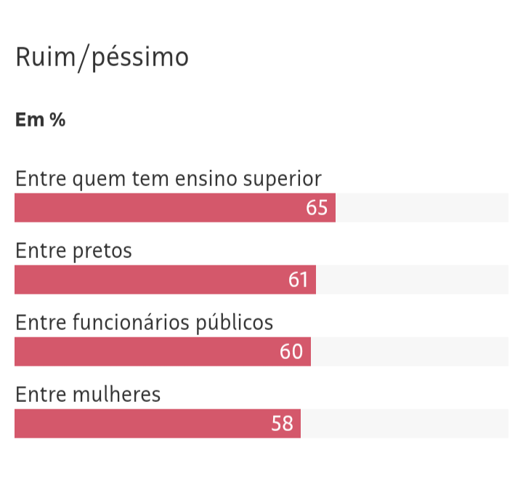
Task: Select the "Entre pretos" label
Action: [73, 251]
